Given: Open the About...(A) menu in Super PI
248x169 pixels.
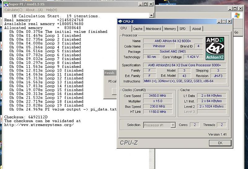Looking at the screenshot, I should [x=34, y=10].
